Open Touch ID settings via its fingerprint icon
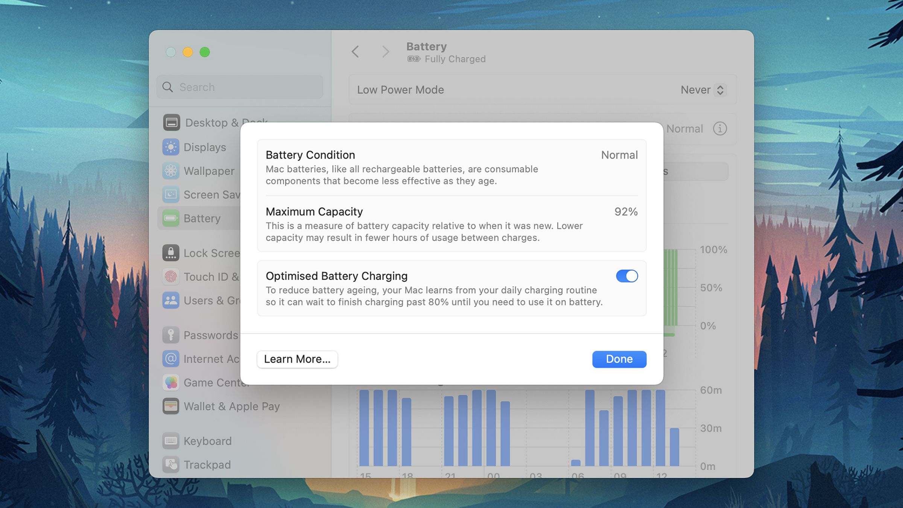The image size is (903, 508). click(171, 277)
